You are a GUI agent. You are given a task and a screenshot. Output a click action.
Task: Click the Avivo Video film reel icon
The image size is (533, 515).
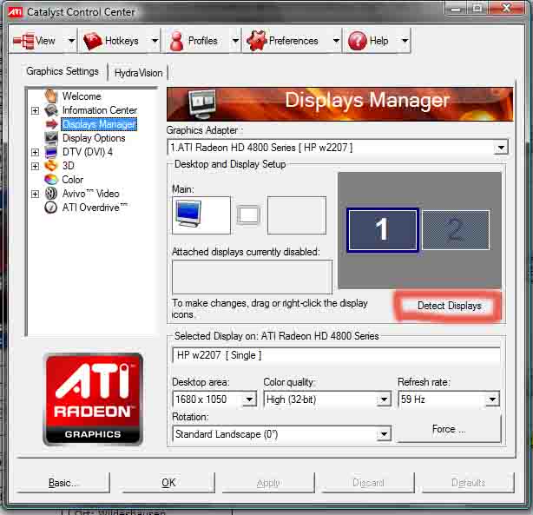[51, 193]
